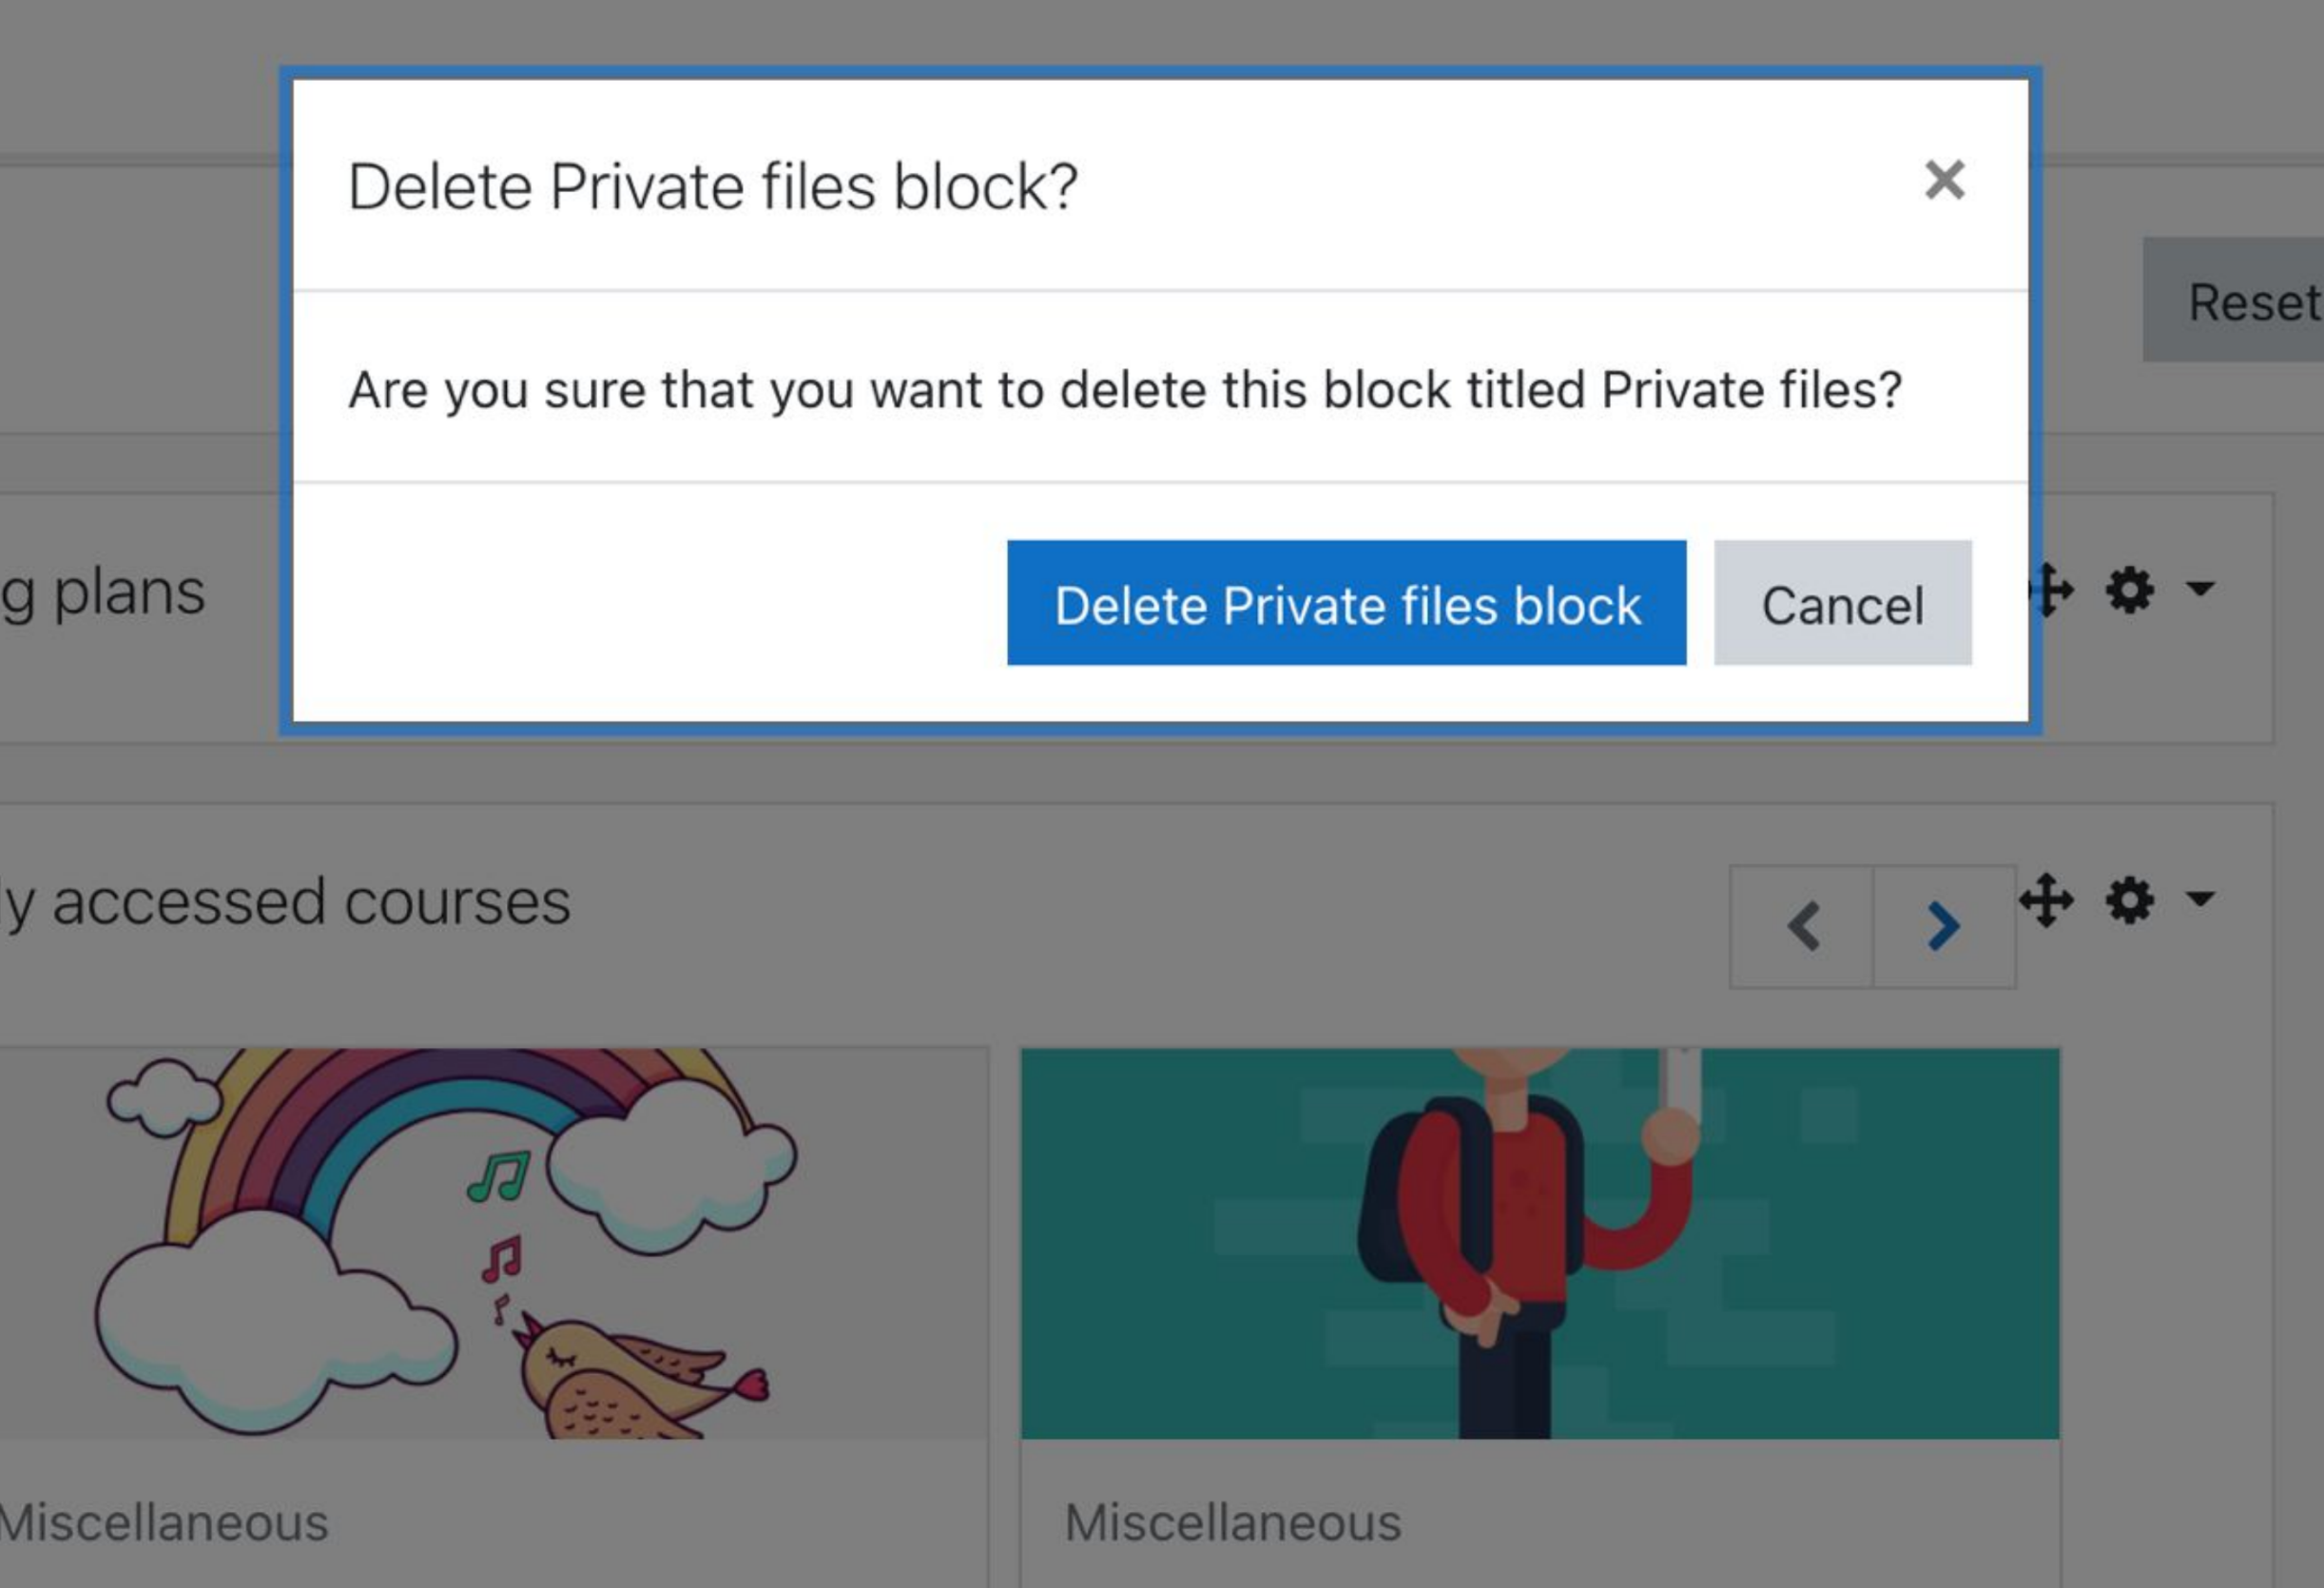Select move icon of the learning plans block
Image resolution: width=2324 pixels, height=1588 pixels.
[2053, 590]
